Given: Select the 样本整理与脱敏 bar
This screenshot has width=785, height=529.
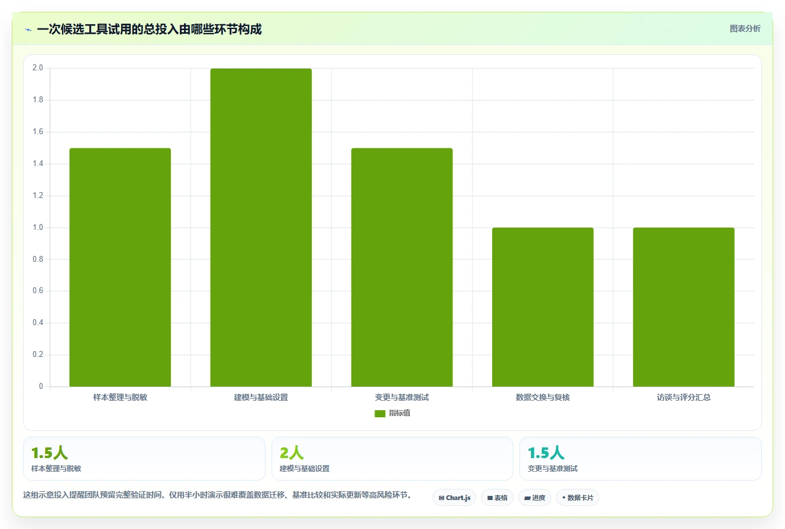Looking at the screenshot, I should point(120,267).
